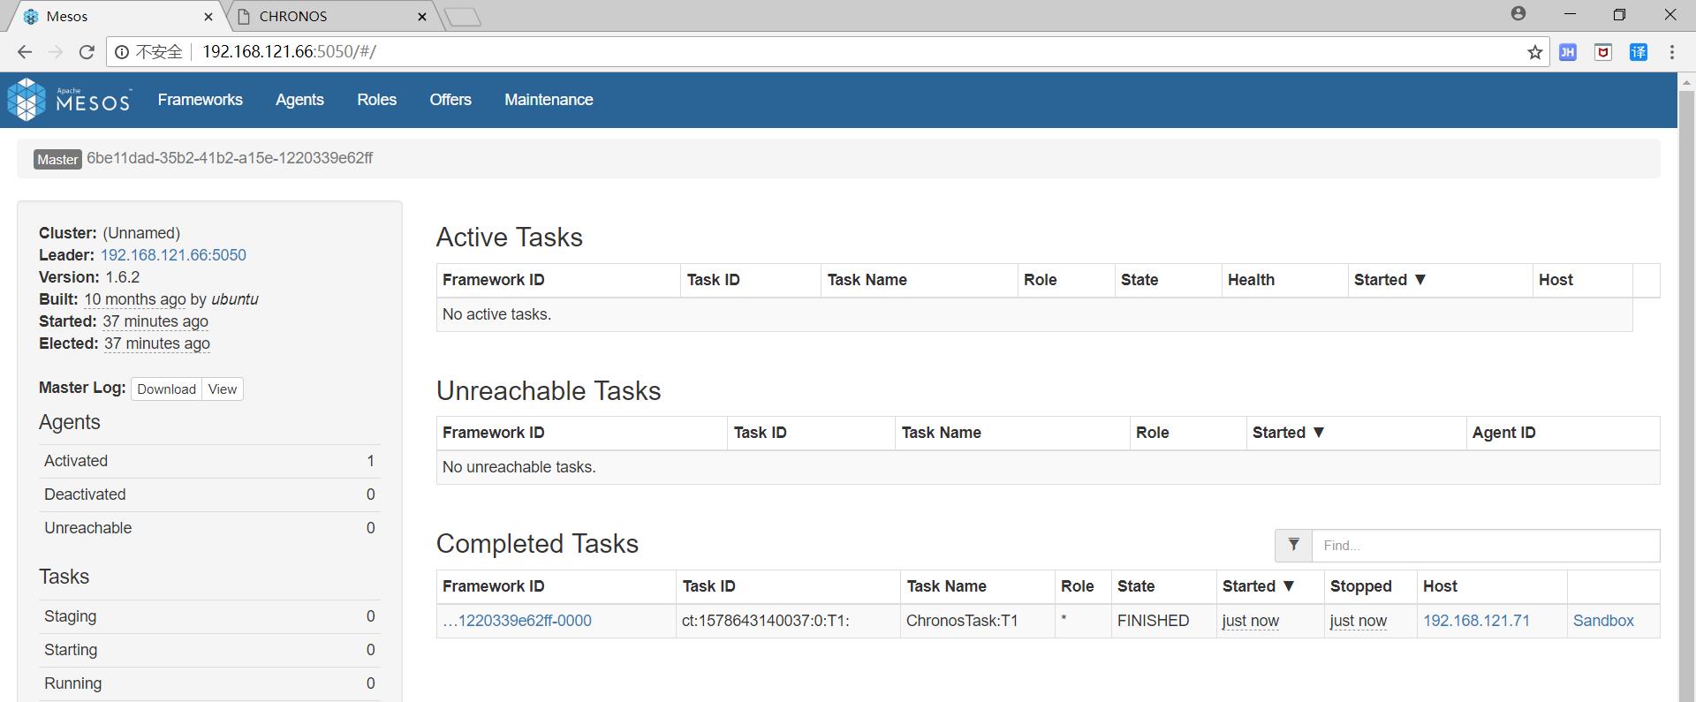Close the CHRONOS browser tab
The image size is (1696, 702).
(422, 17)
